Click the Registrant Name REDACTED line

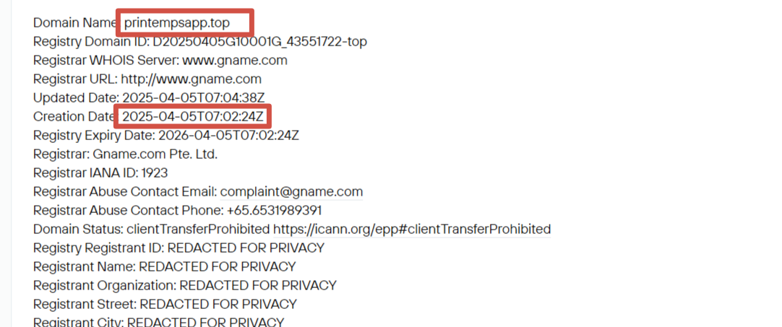point(165,266)
